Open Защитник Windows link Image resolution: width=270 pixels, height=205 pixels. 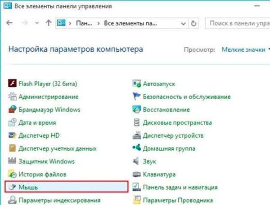click(47, 161)
